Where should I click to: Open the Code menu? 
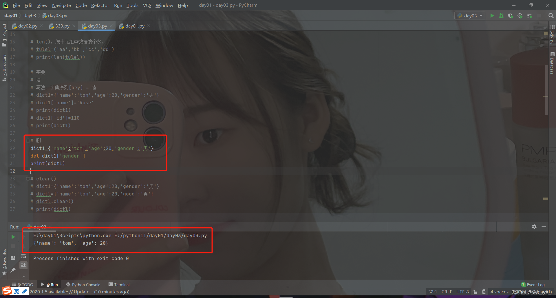click(x=81, y=5)
